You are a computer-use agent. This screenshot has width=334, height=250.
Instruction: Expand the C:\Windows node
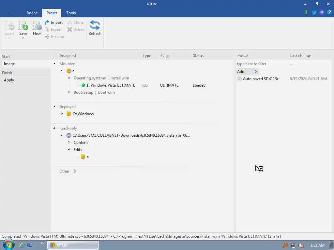pyautogui.click(x=62, y=114)
